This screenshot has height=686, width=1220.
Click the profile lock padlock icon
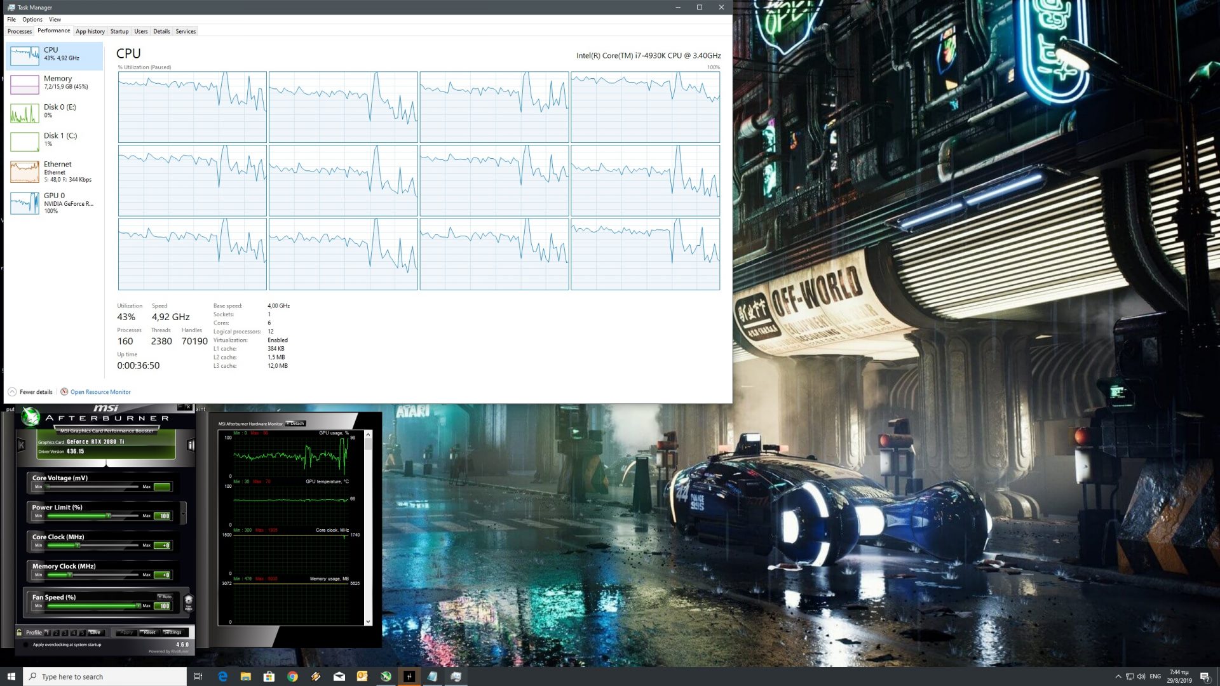tap(19, 633)
